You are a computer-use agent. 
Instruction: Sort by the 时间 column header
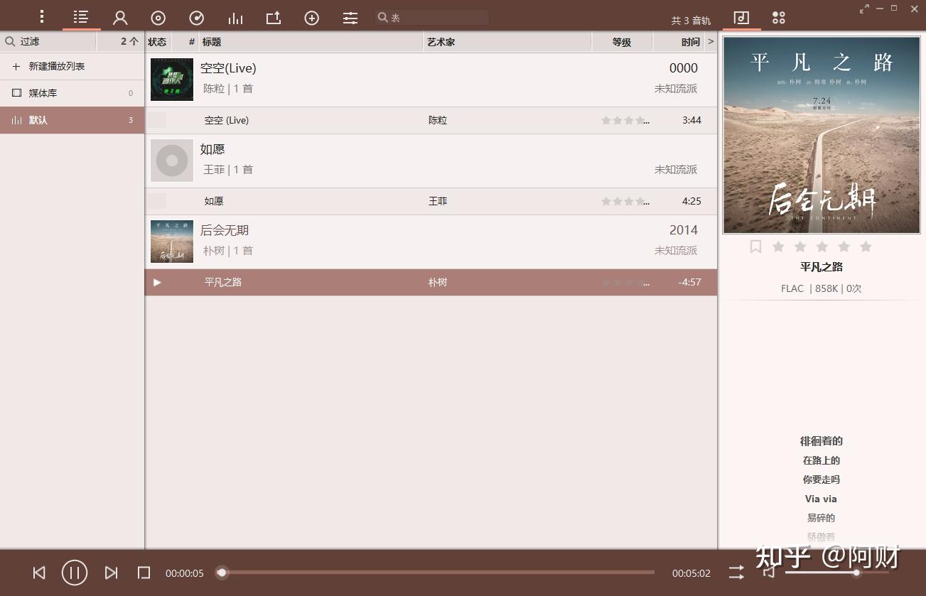[x=678, y=42]
